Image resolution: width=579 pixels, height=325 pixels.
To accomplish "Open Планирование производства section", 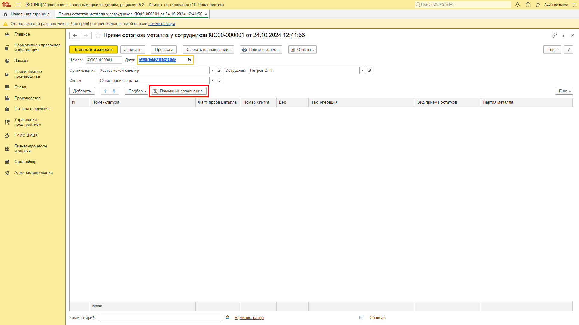I will pos(28,74).
